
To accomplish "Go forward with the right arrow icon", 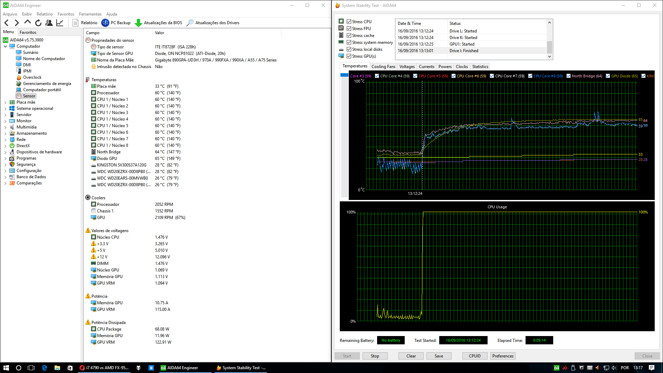I will tap(17, 23).
